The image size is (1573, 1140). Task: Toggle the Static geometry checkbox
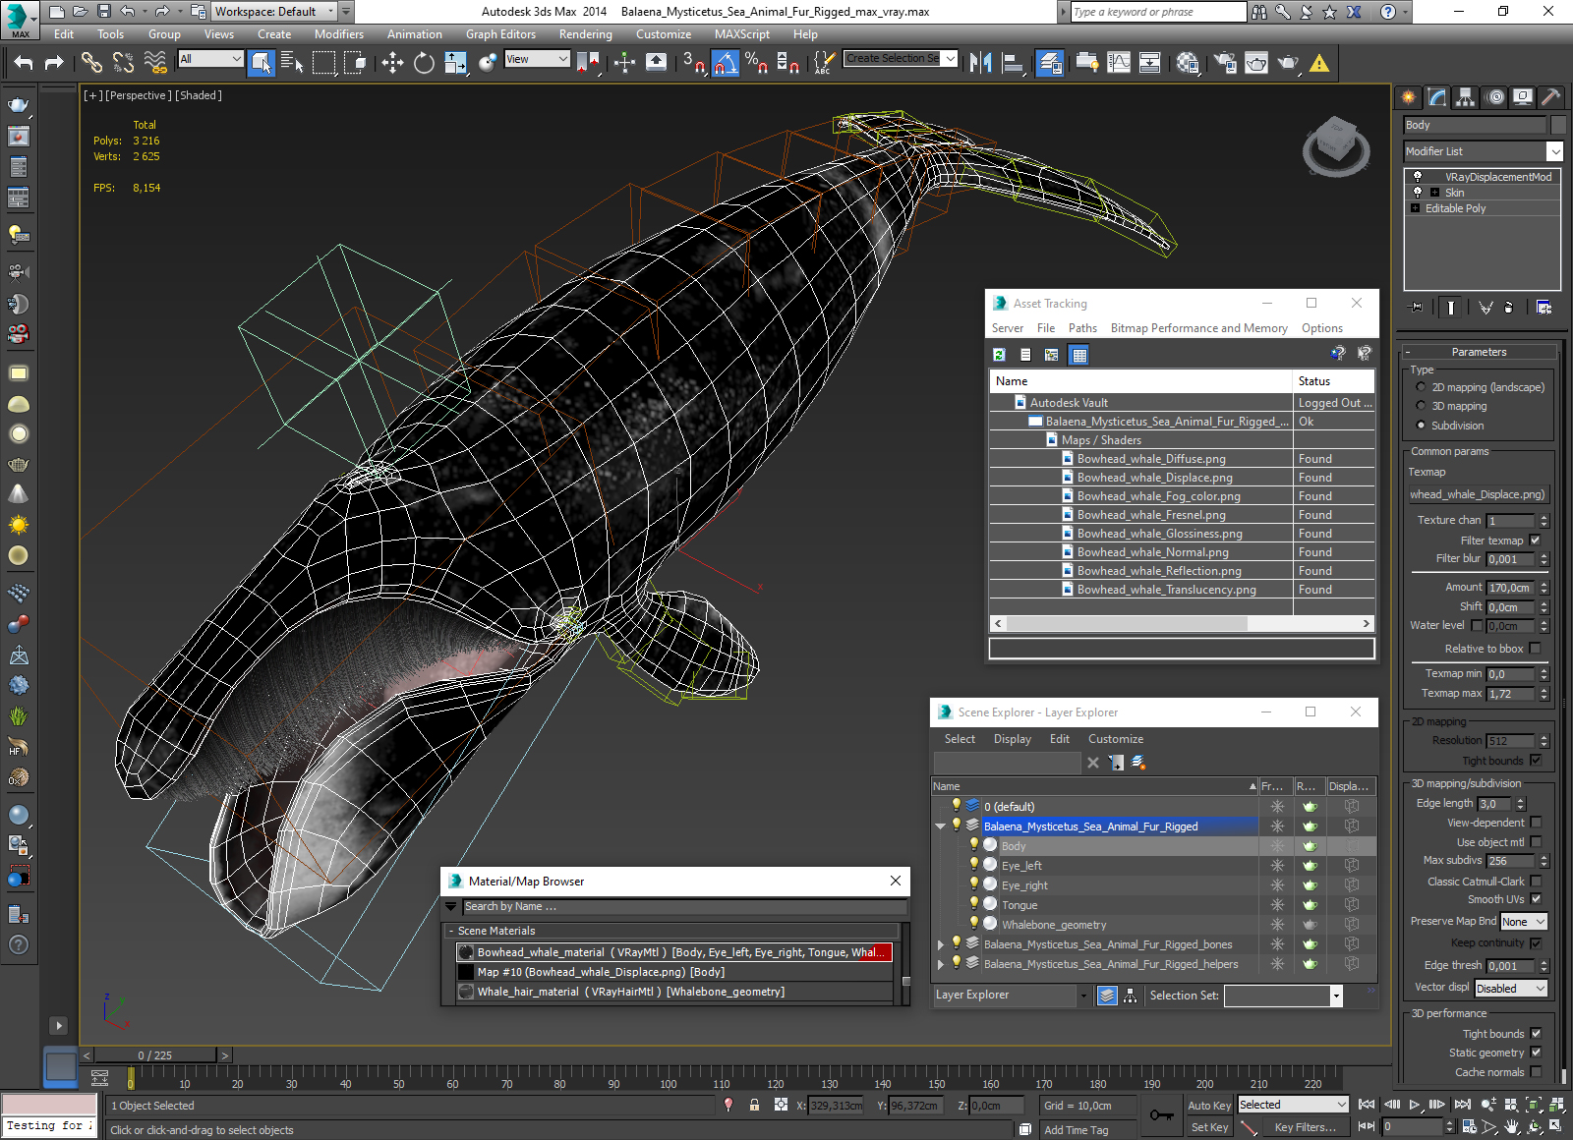pos(1536,1053)
